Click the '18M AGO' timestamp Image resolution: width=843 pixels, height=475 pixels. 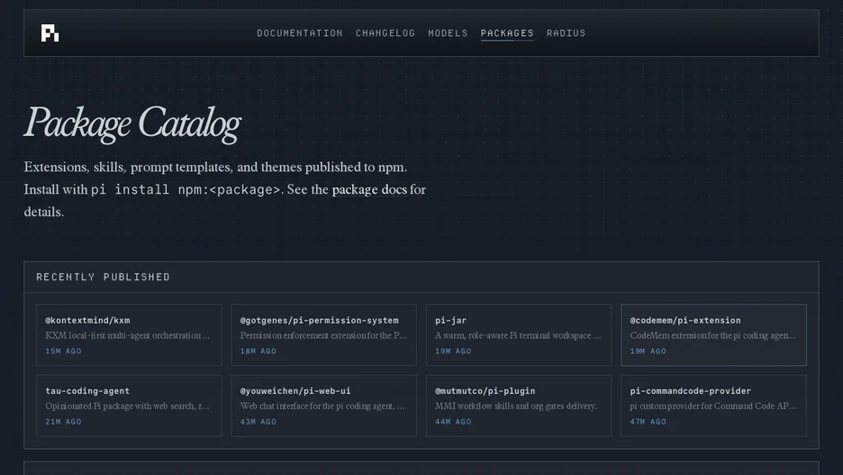(258, 352)
